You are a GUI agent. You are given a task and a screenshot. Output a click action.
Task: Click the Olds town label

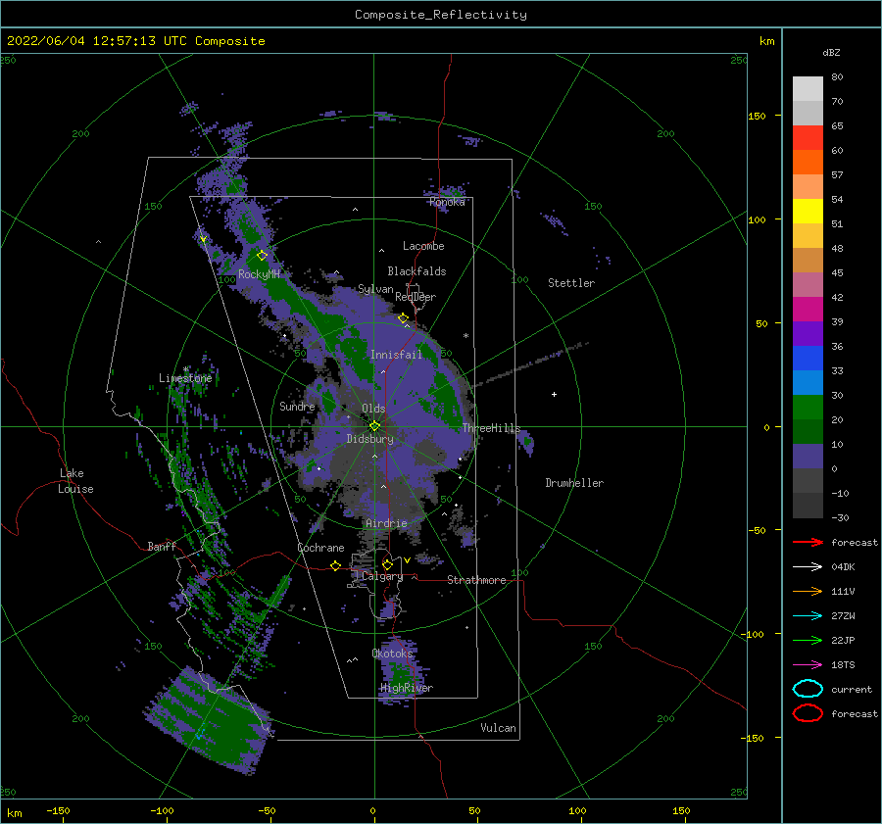point(373,409)
